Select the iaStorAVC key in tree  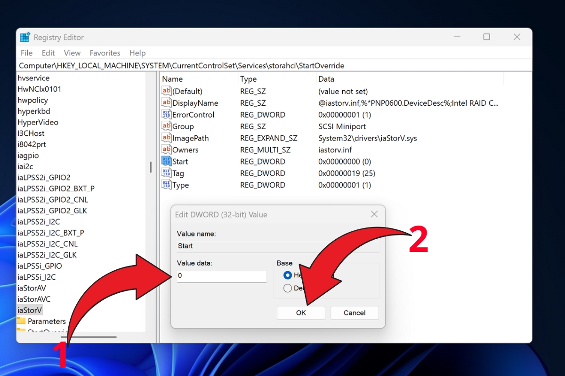coord(34,299)
